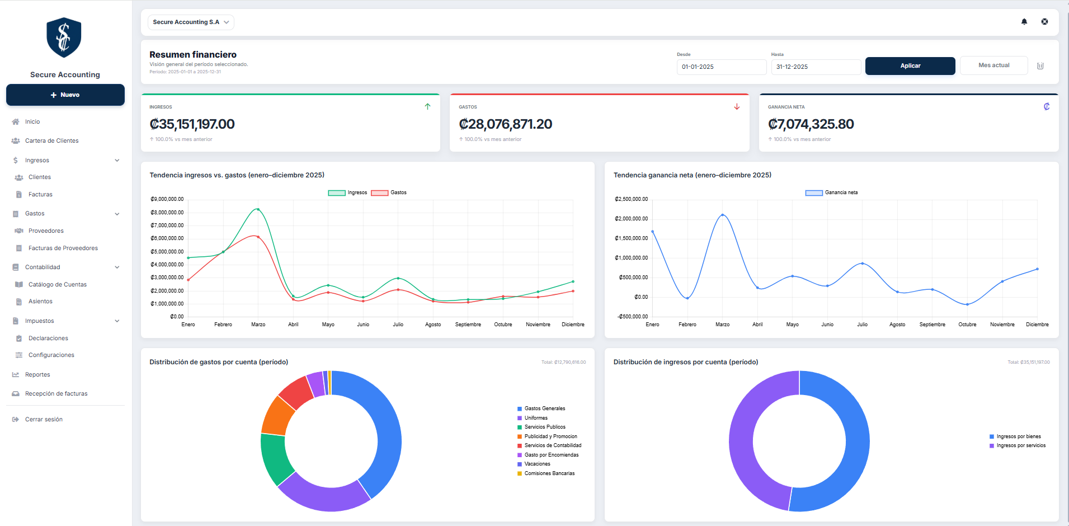Hide Ganancia neta series via legend
The height and width of the screenshot is (526, 1069).
tap(831, 192)
